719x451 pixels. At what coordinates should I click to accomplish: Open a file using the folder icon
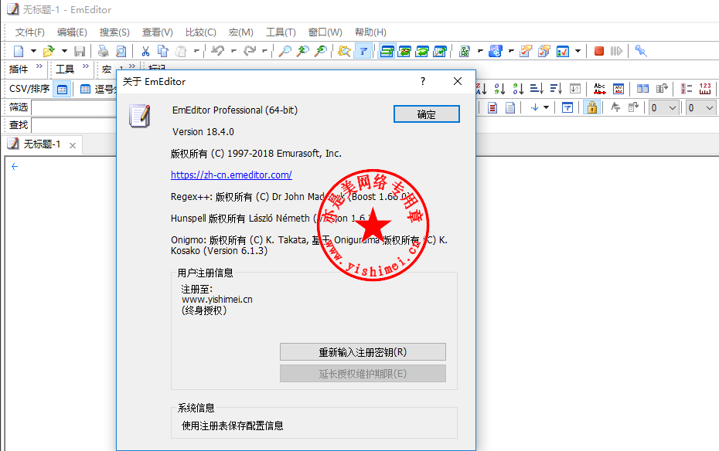click(49, 51)
